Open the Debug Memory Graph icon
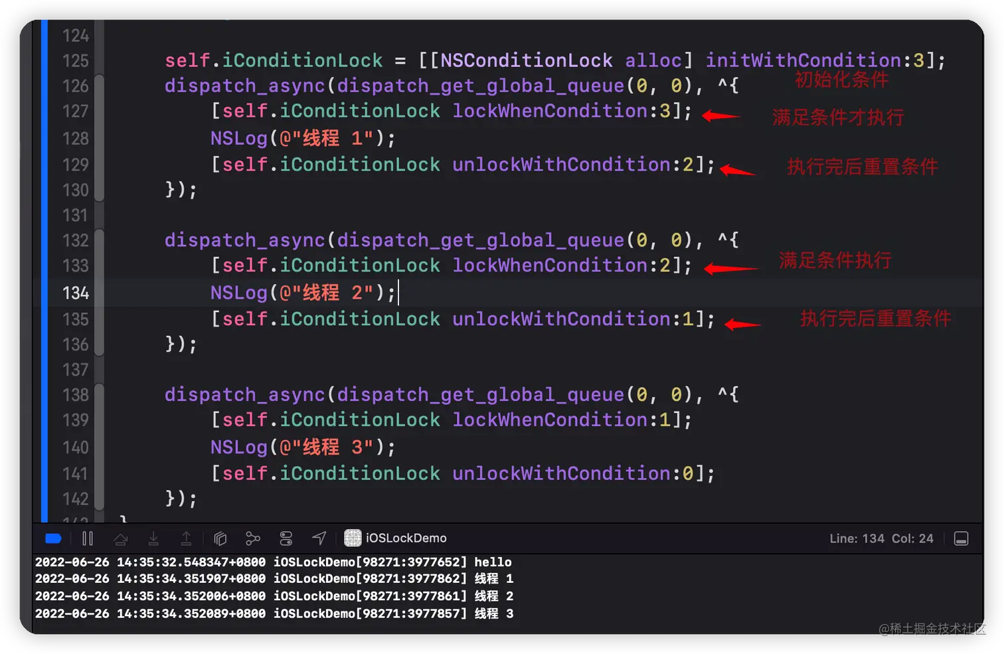1004x654 pixels. click(253, 538)
